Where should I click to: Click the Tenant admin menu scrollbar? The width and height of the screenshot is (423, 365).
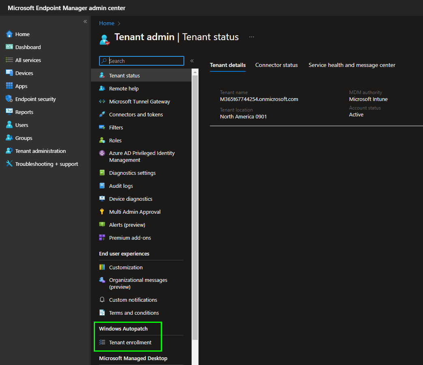[195, 203]
